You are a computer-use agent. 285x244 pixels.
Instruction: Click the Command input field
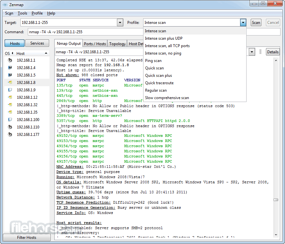pos(86,32)
